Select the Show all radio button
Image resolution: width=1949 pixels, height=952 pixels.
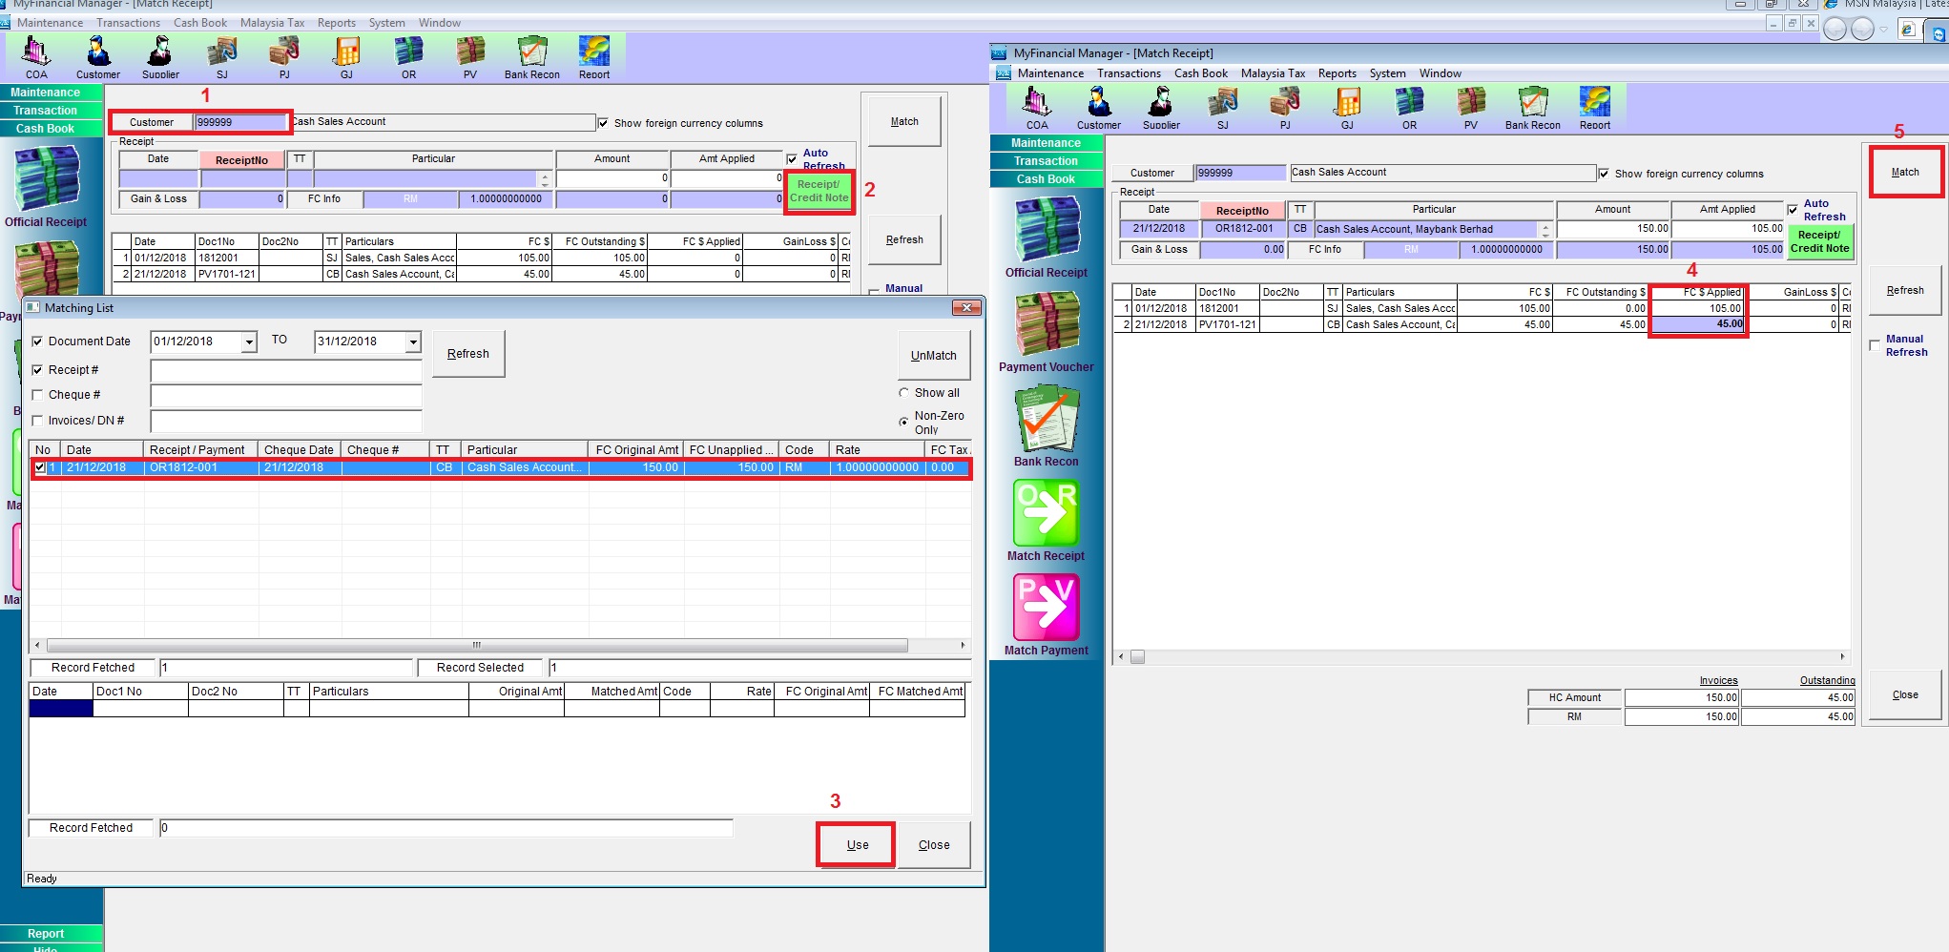click(x=904, y=393)
